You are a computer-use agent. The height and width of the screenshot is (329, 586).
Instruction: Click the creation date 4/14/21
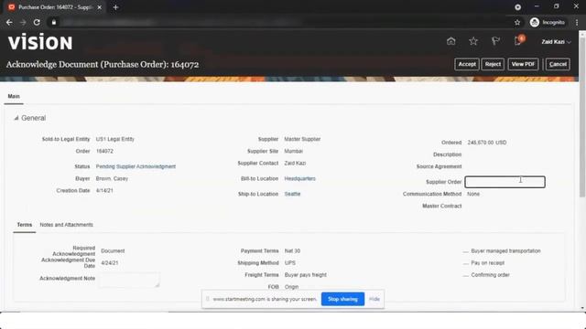click(104, 191)
